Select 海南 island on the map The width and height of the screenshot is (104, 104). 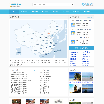[x=42, y=56]
